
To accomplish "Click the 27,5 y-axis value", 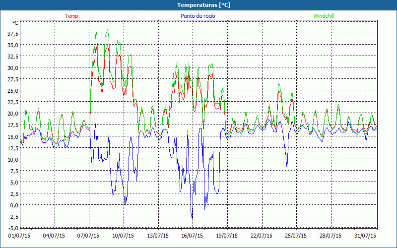I will pyautogui.click(x=13, y=79).
